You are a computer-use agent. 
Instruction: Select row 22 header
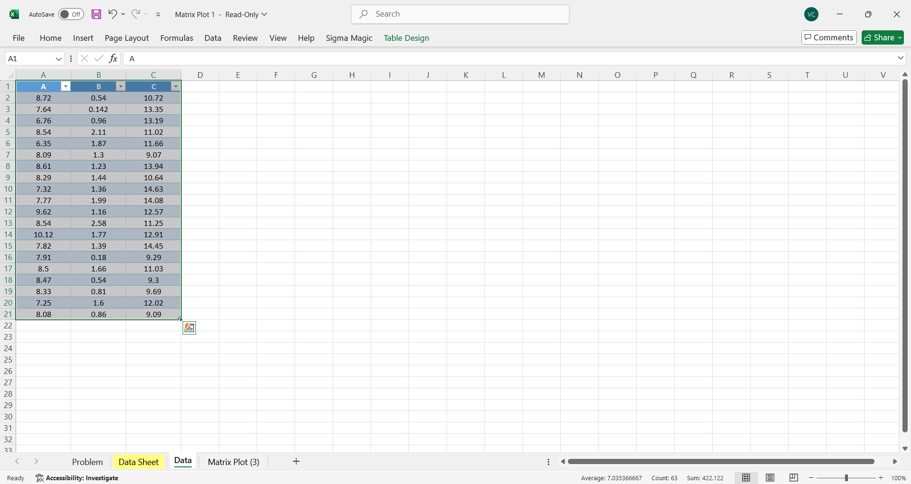click(8, 326)
